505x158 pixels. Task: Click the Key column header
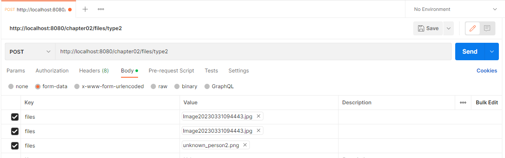point(29,103)
